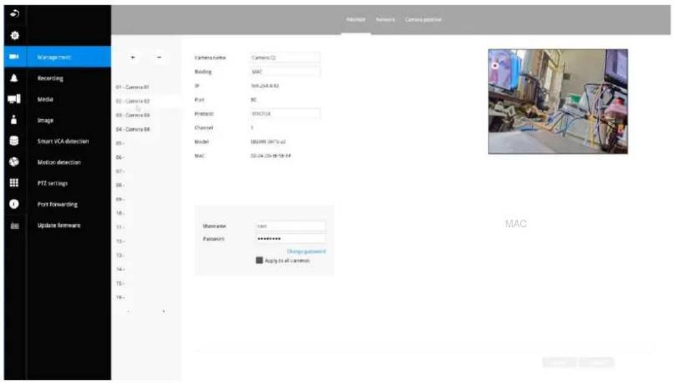Open Update firmware
The height and width of the screenshot is (383, 674).
59,226
